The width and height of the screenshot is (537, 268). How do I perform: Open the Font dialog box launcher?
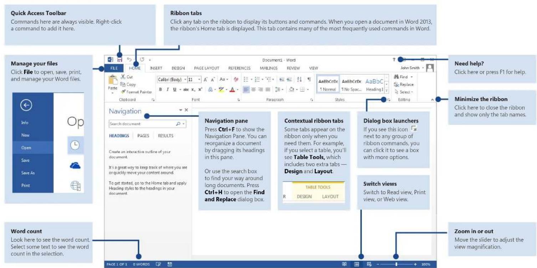tap(238, 100)
